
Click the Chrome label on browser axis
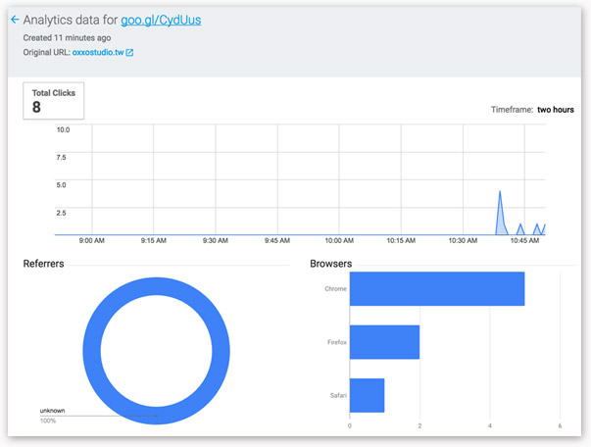[335, 289]
